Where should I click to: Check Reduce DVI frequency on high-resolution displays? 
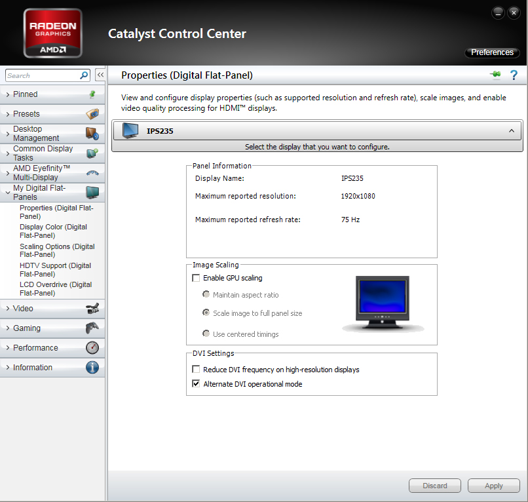tap(196, 370)
